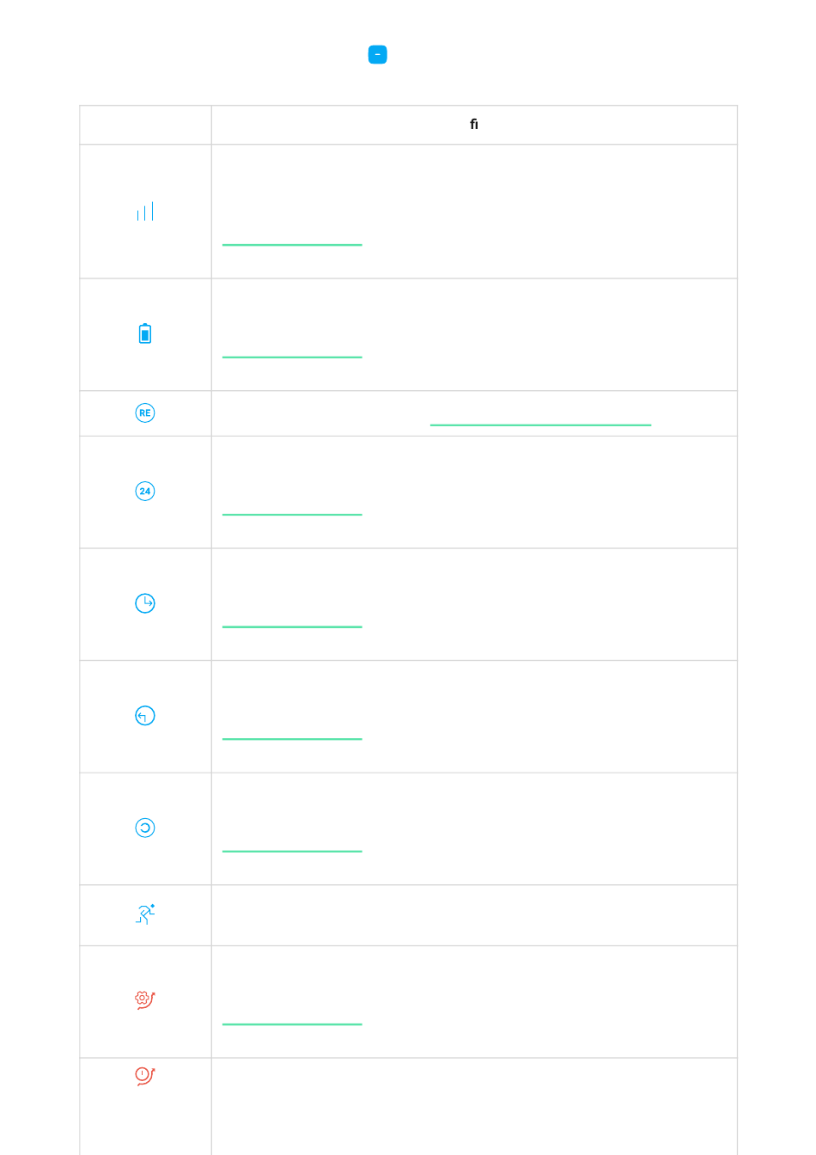Viewport: 816px width, 1155px height.
Task: Select the circular refresh arrow icon
Action: pyautogui.click(x=145, y=828)
